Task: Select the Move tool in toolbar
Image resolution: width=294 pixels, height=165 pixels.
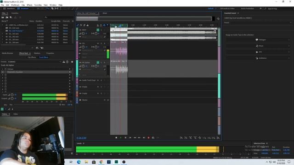Action: 48,9
